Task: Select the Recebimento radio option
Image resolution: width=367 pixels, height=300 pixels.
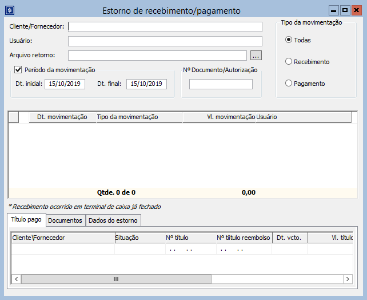Action: coord(289,62)
